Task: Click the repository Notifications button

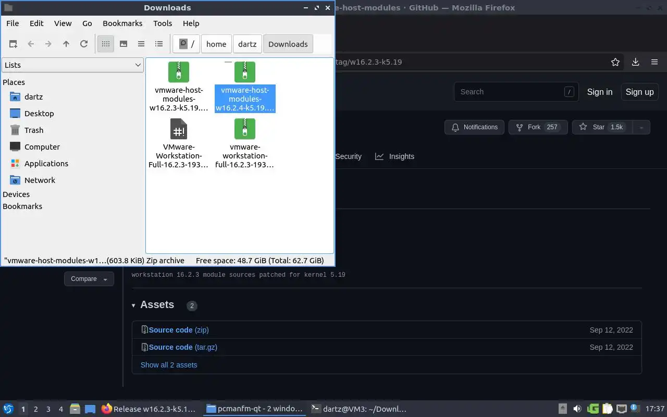Action: pyautogui.click(x=474, y=127)
